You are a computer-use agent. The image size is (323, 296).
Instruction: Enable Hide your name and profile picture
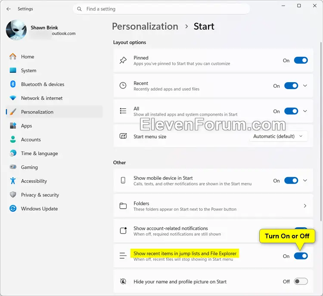click(301, 281)
